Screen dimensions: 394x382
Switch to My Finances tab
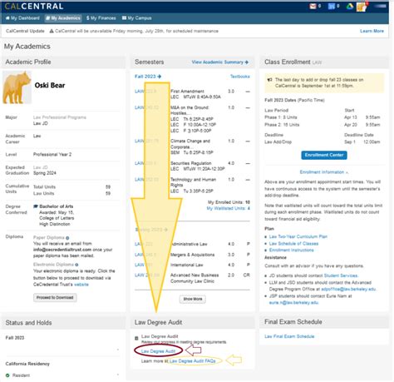pos(101,18)
